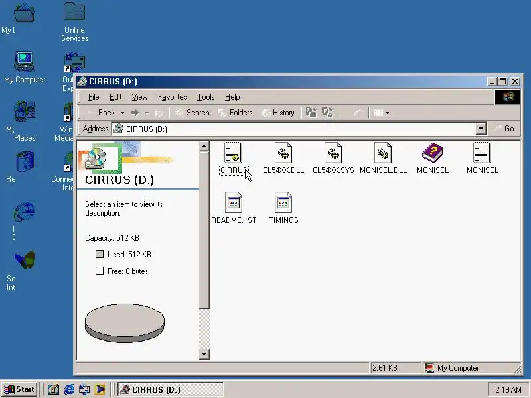Open the Back history dropdown arrow
Screen dimensions: 531x398
point(122,113)
